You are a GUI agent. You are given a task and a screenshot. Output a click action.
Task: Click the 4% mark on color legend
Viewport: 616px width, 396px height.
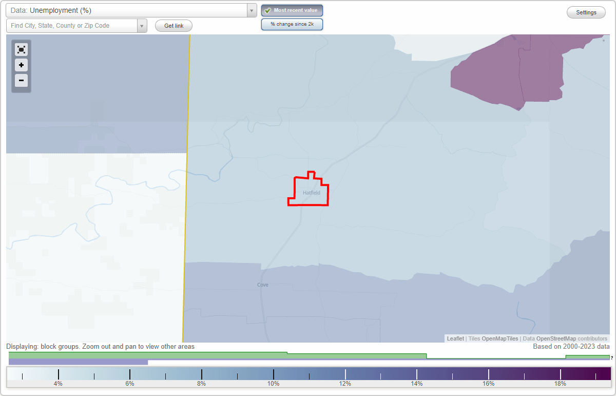click(59, 383)
